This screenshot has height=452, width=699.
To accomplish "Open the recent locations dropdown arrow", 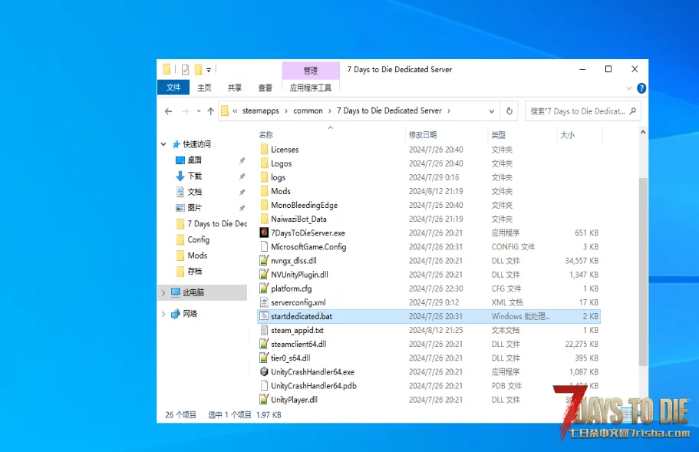I will [x=199, y=111].
